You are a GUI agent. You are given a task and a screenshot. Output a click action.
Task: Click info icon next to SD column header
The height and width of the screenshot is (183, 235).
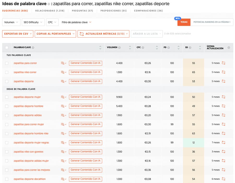tap(190, 48)
